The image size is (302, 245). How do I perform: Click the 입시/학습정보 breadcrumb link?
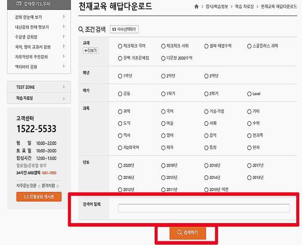pyautogui.click(x=217, y=7)
